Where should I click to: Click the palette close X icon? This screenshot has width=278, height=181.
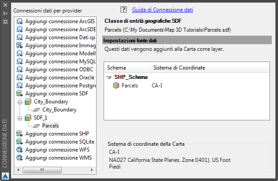(x=5, y=6)
